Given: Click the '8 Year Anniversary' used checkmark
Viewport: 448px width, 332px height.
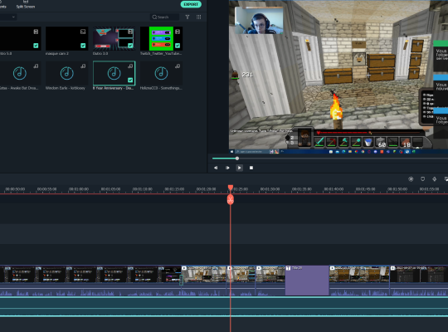Looking at the screenshot, I should click(x=130, y=80).
